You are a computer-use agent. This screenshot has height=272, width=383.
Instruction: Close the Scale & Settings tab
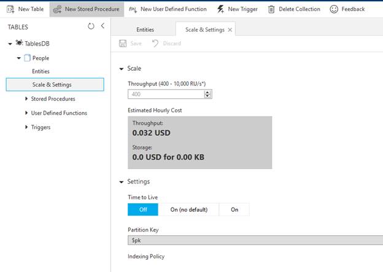click(230, 29)
